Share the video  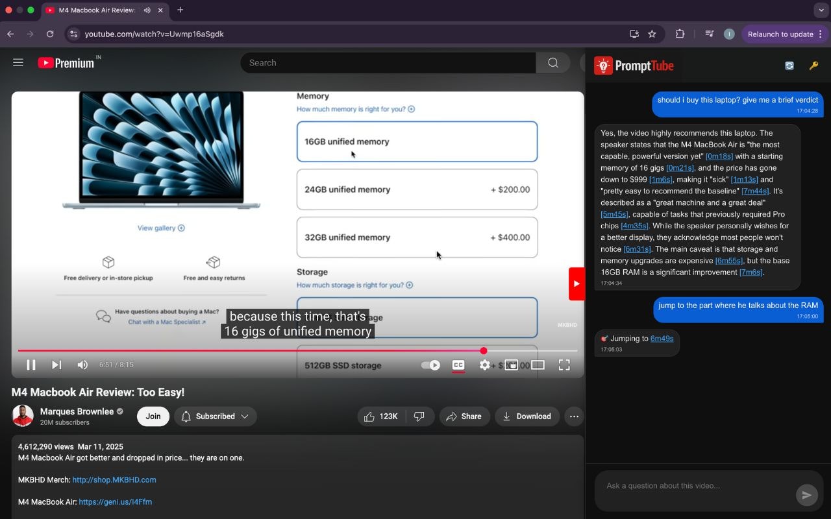(x=464, y=416)
